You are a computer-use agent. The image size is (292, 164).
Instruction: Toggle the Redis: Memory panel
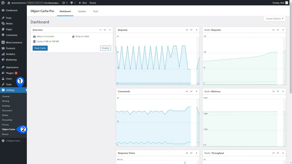pos(283,91)
